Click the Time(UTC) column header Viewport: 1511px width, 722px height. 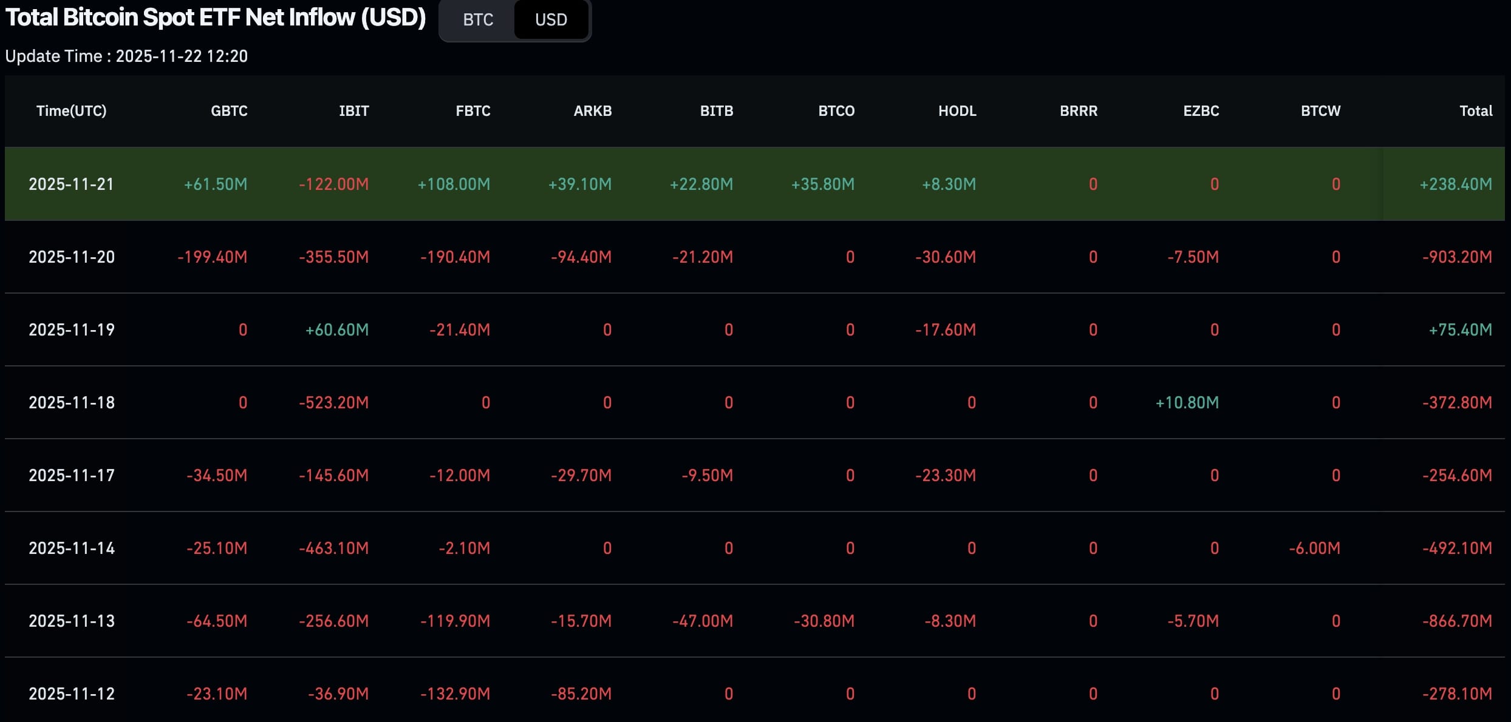point(72,111)
